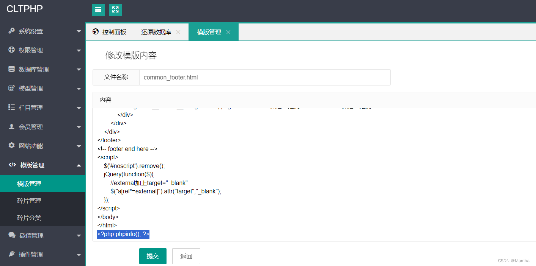
Task: Click the CLTPHP logo text
Action: click(x=25, y=9)
